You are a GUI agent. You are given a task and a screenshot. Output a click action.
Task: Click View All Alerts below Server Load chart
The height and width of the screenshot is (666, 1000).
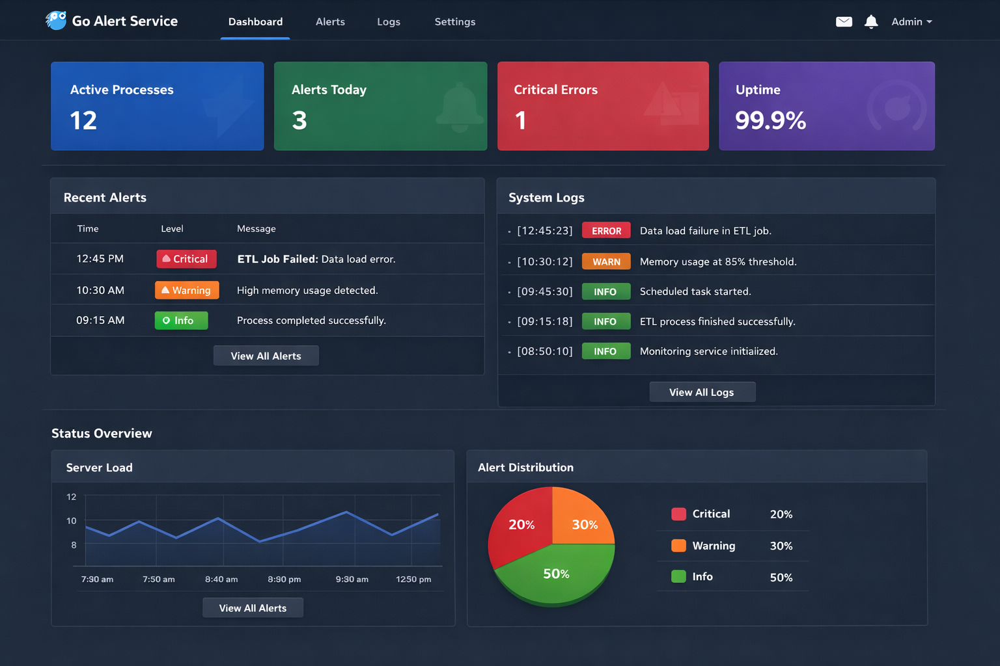[253, 608]
